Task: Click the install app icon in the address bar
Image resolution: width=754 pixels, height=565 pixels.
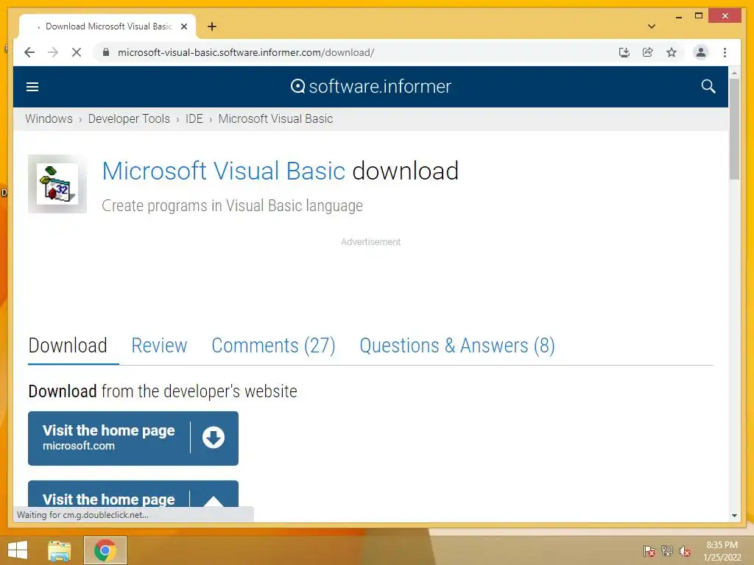Action: pos(624,52)
